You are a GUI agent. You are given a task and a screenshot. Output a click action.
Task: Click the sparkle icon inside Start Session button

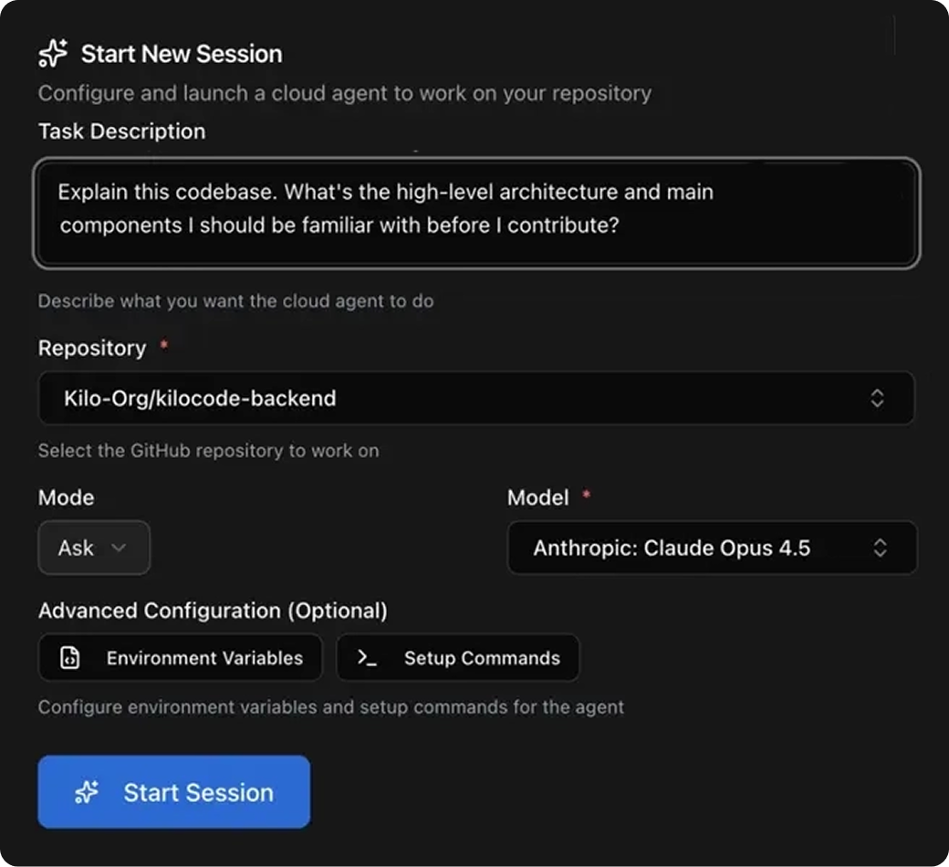[x=87, y=792]
